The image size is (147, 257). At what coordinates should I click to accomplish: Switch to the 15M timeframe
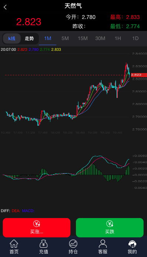pos(83,39)
